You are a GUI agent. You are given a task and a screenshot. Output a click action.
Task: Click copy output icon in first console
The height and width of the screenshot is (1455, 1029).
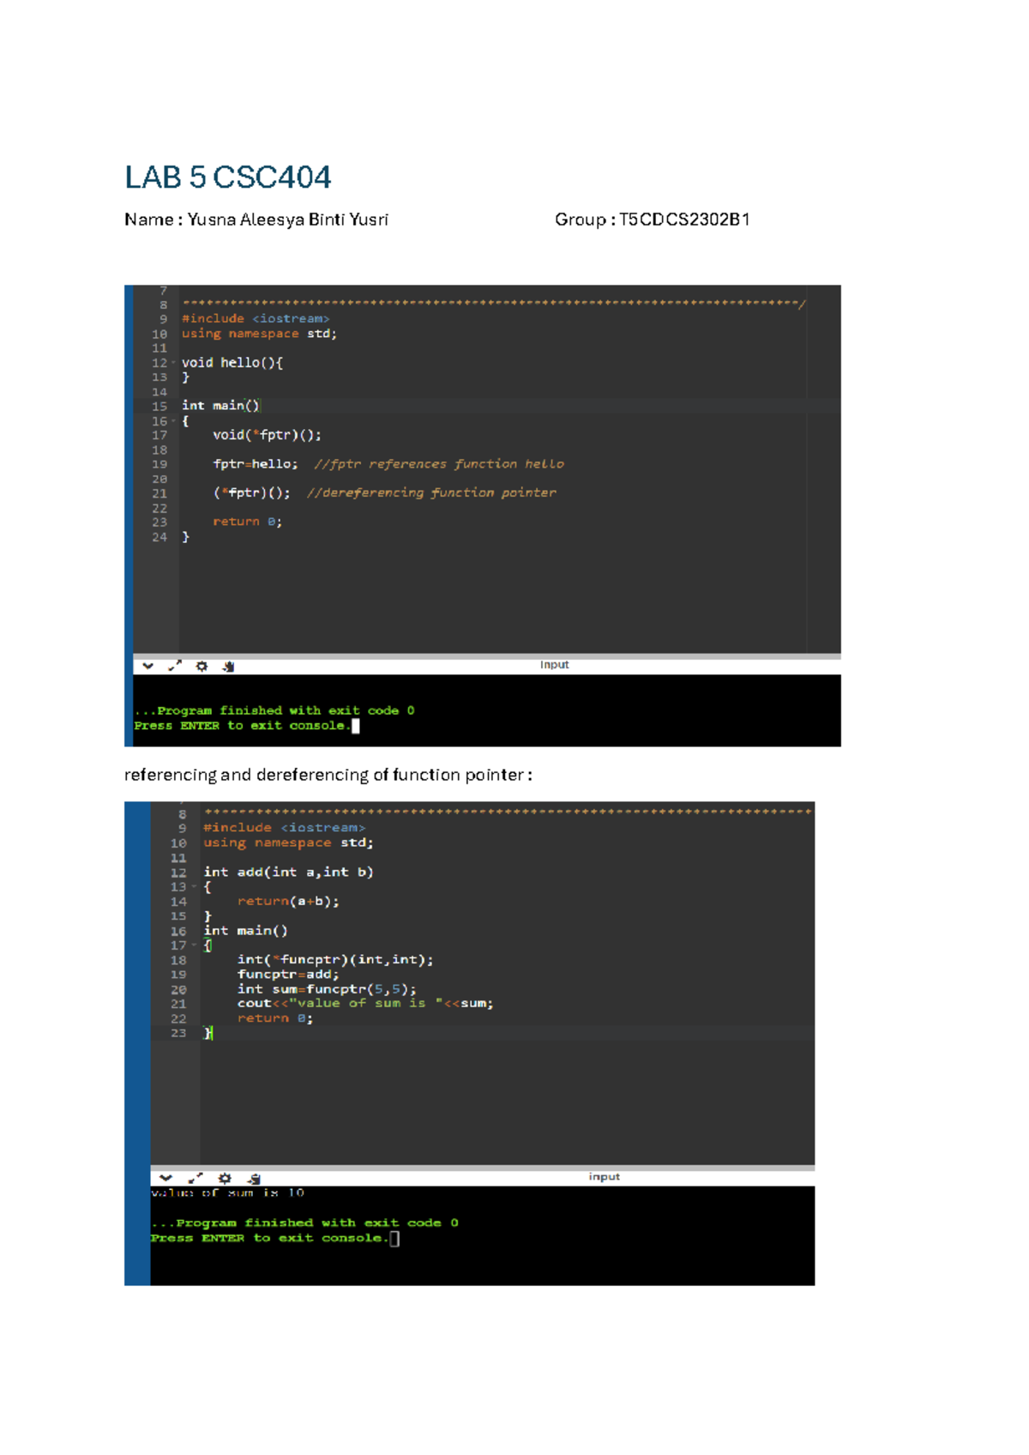(x=228, y=667)
